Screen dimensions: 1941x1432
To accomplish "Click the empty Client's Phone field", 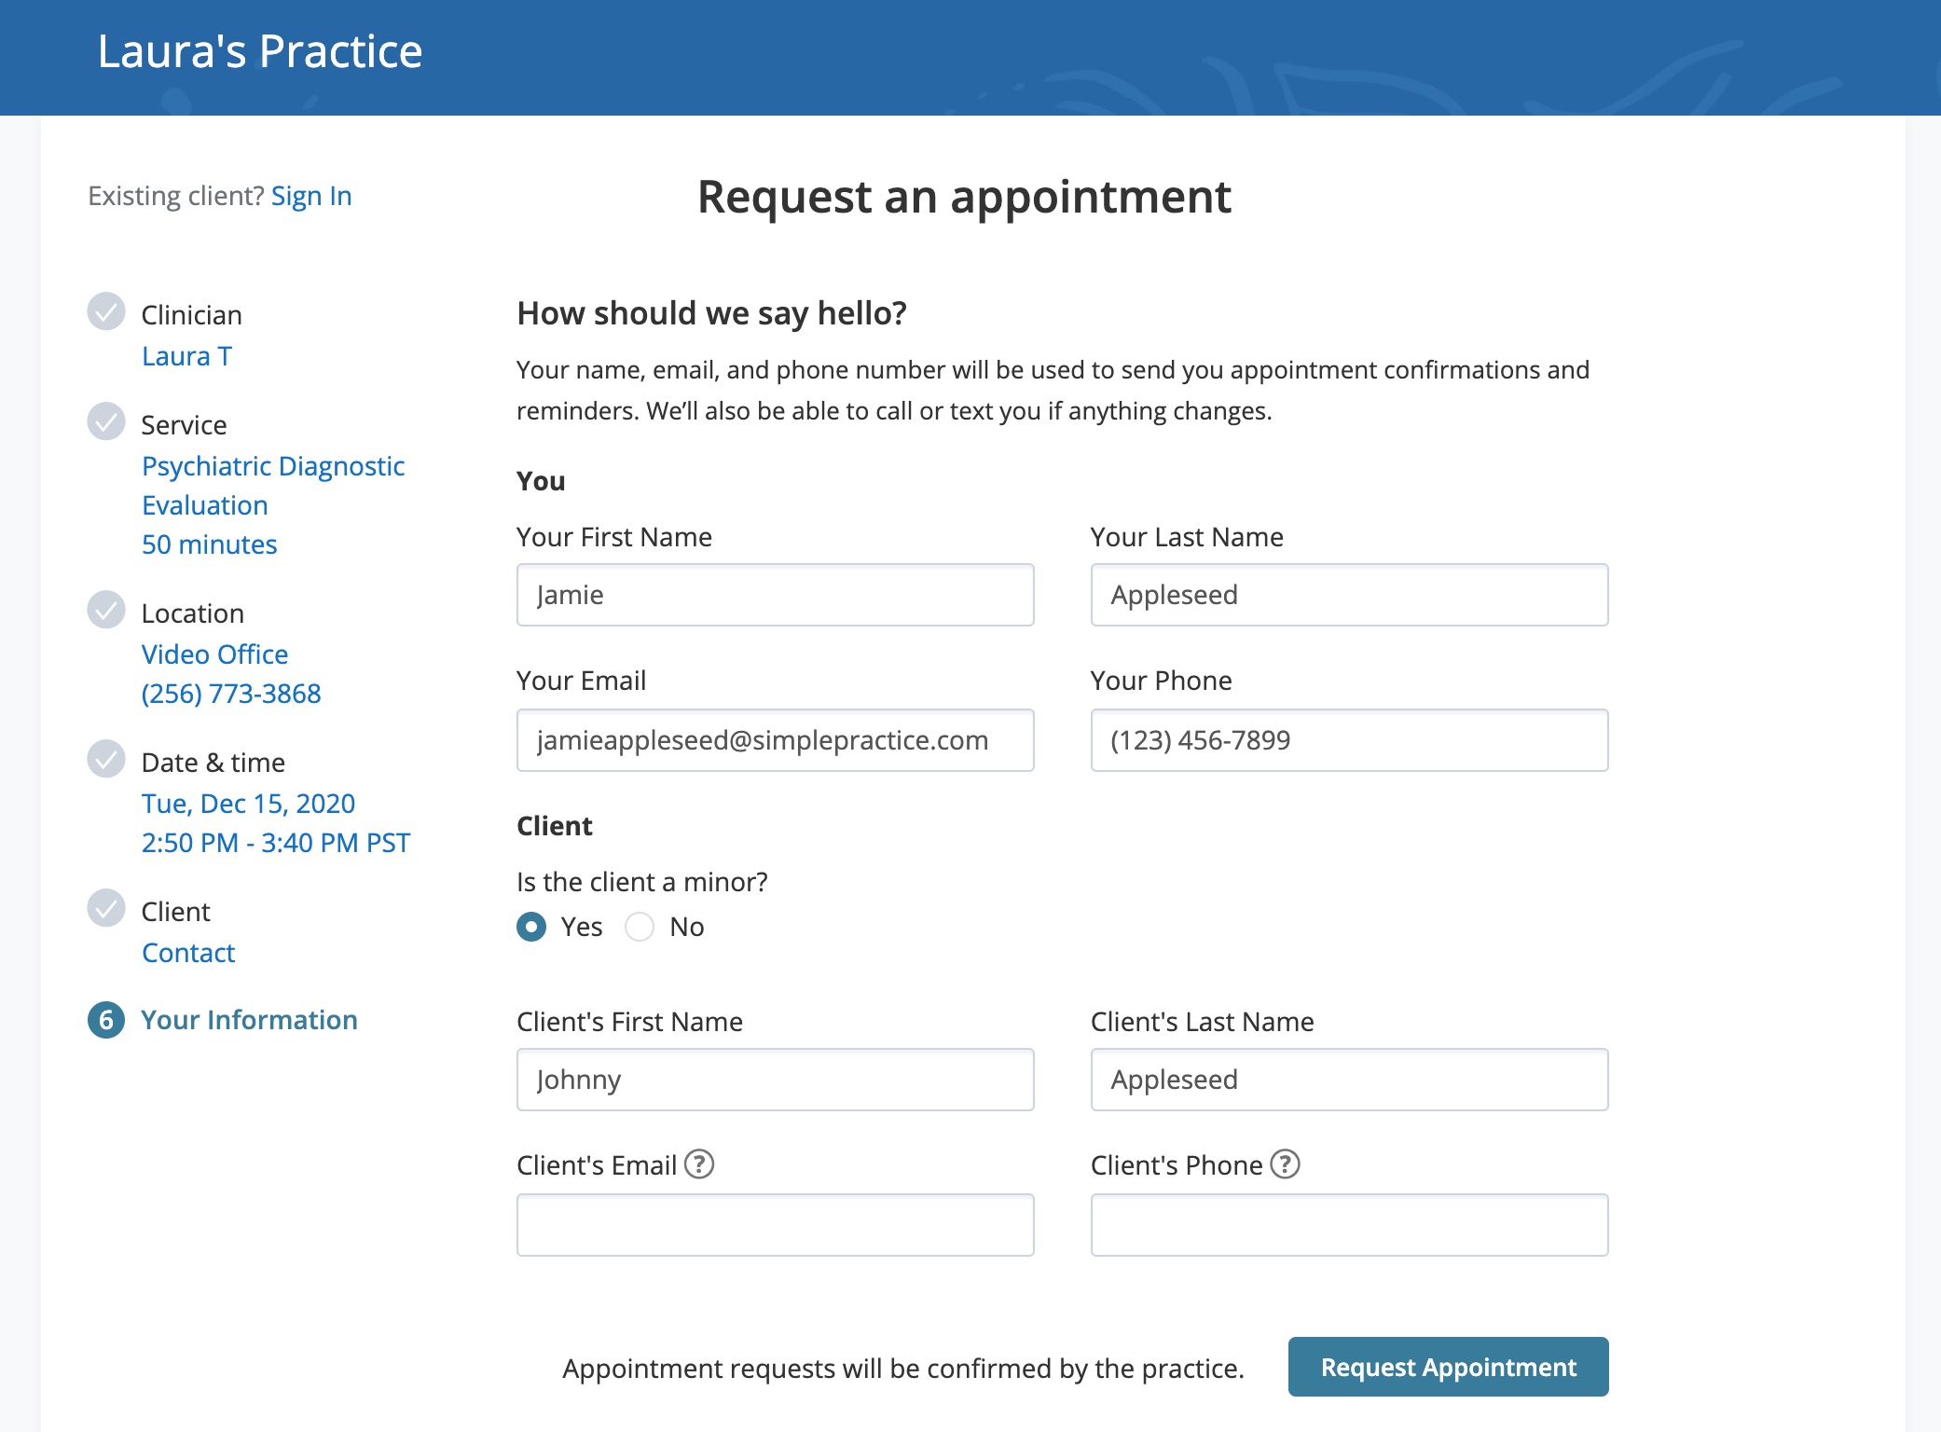I will pos(1349,1225).
